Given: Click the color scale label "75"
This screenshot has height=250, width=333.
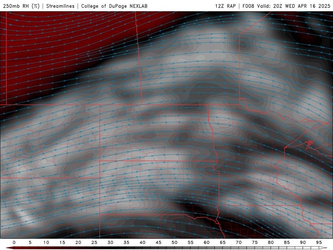Looking at the screenshot, I should [x=255, y=242].
